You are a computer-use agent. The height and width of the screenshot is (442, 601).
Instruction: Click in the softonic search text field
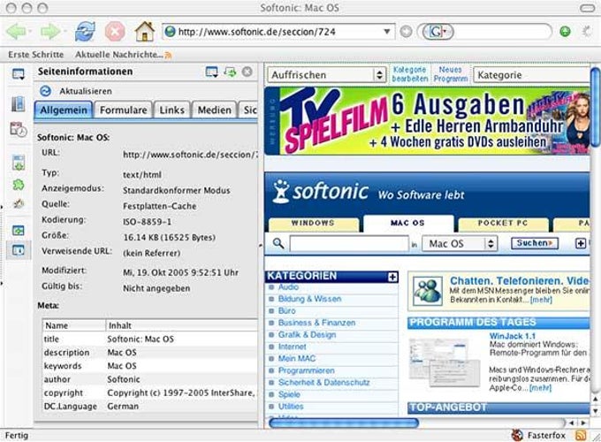pos(349,243)
